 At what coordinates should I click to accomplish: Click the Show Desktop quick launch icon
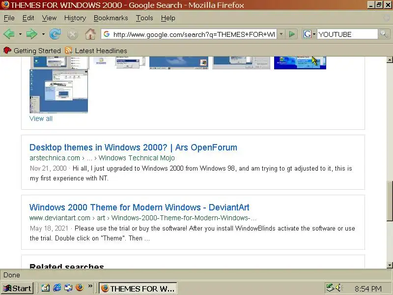(45, 288)
